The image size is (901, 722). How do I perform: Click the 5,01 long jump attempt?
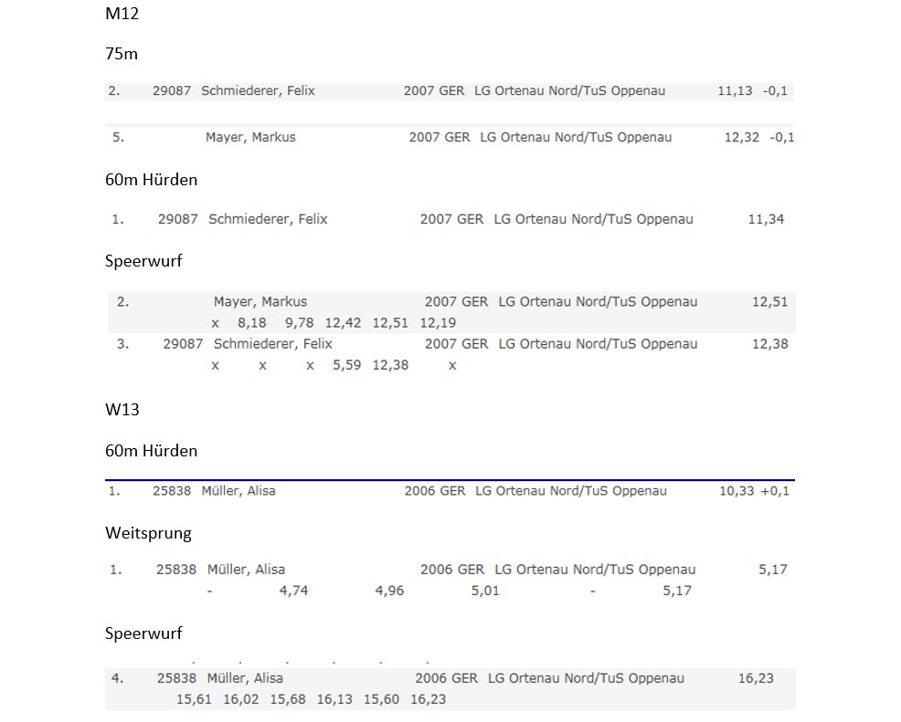485,591
